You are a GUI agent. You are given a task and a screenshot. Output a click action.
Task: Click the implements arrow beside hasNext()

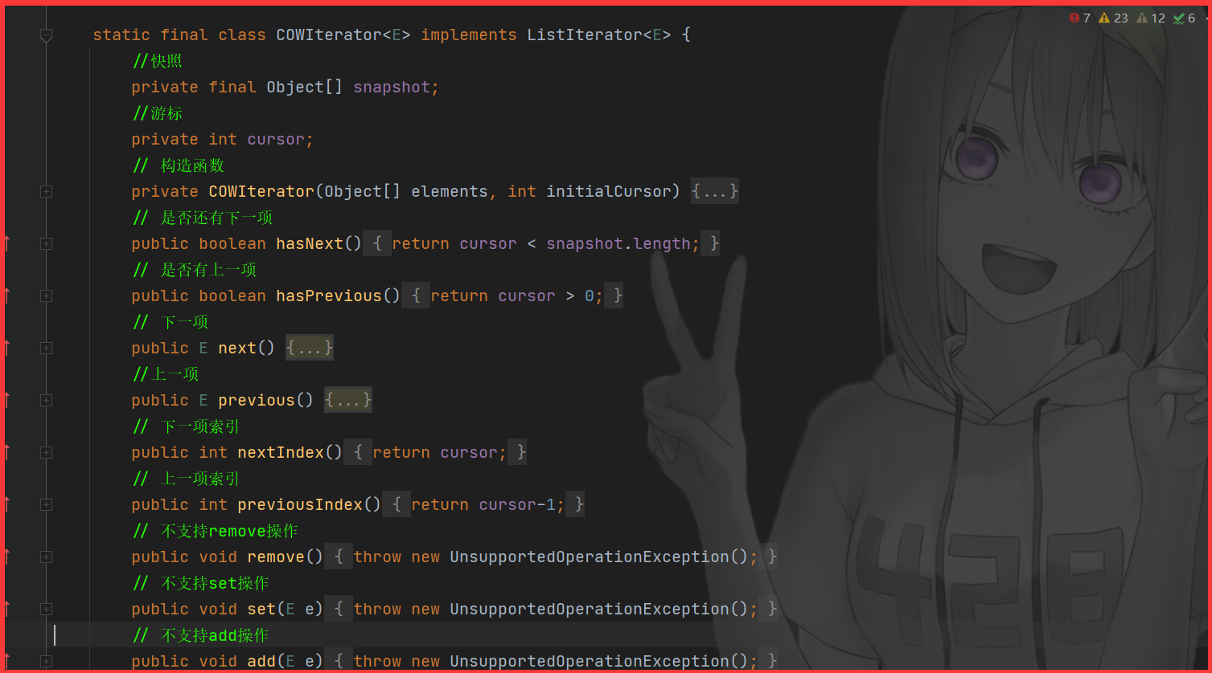(7, 243)
